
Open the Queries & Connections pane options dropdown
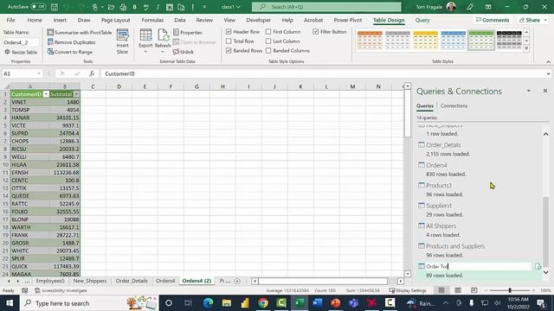[x=529, y=91]
